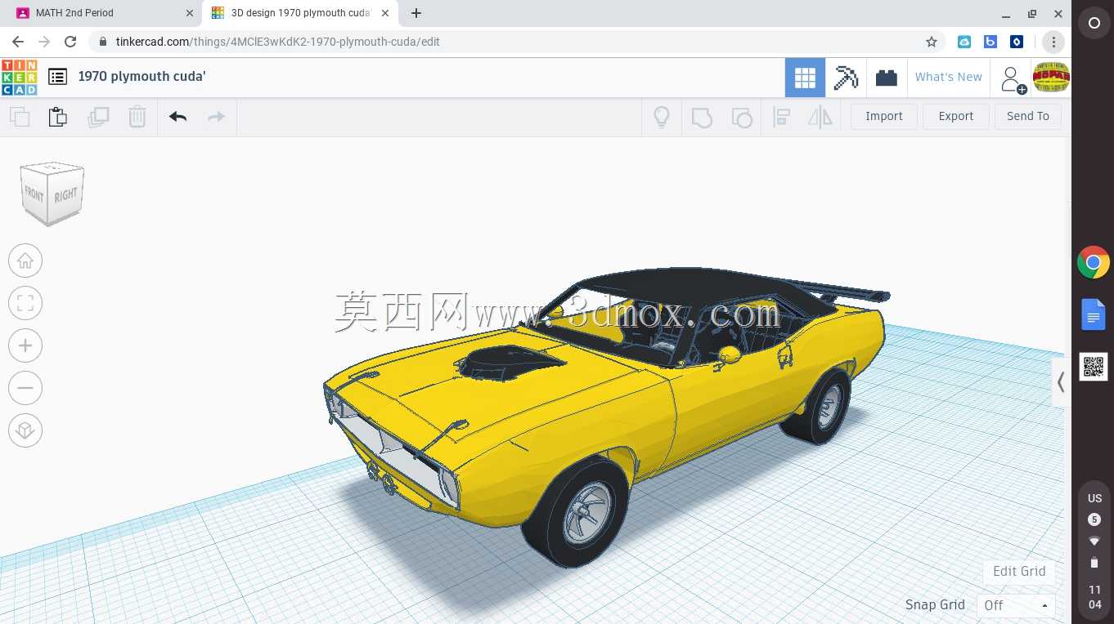The image size is (1114, 624).
Task: Open Google Docs from the shelf
Action: 1094,314
